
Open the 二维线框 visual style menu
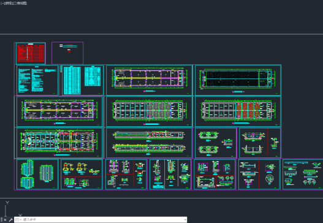click(20, 3)
